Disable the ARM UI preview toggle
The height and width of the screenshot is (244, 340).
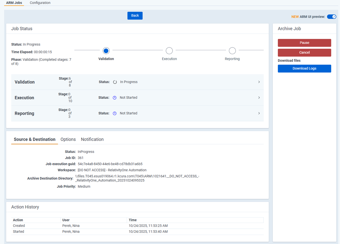pyautogui.click(x=331, y=16)
